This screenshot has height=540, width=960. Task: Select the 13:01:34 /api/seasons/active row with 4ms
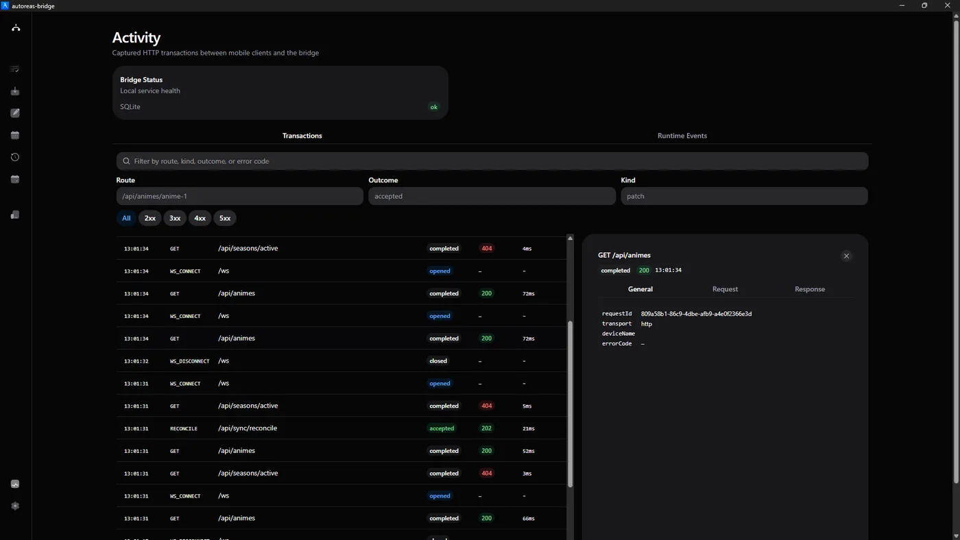pos(341,248)
